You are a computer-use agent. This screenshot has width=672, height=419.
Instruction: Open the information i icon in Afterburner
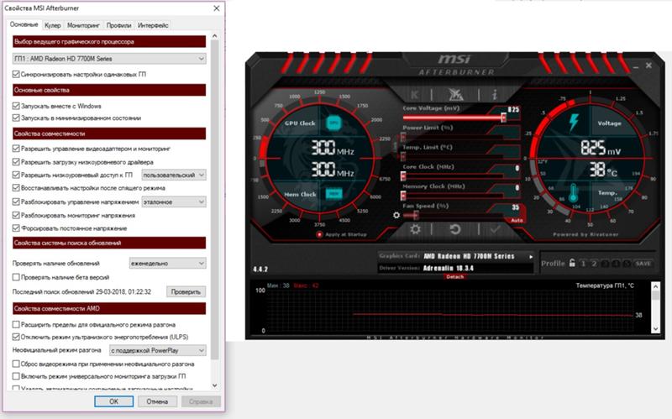tap(495, 94)
